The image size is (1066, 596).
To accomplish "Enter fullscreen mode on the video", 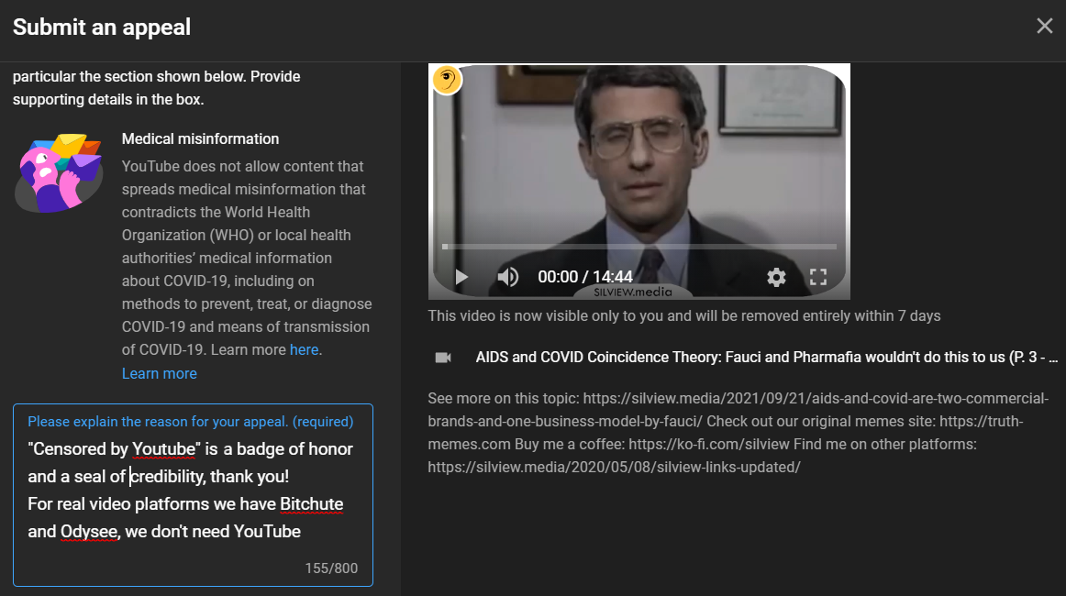I will (818, 277).
